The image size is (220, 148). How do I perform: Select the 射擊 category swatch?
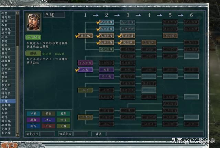click(x=63, y=114)
